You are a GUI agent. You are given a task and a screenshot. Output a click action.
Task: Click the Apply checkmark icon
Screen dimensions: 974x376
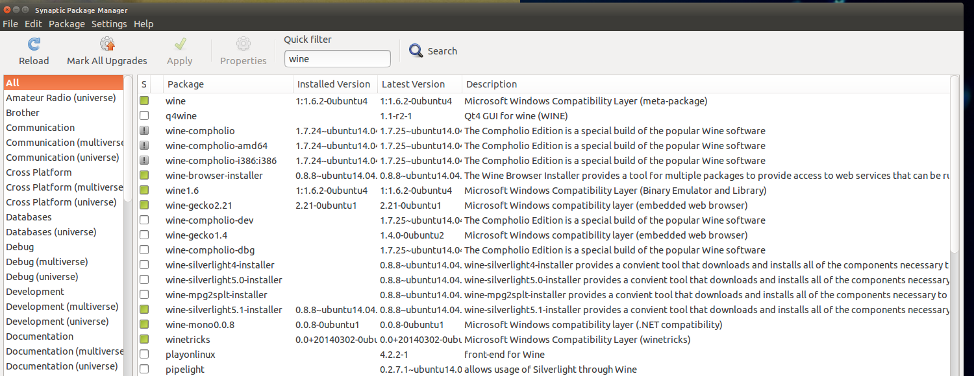point(180,44)
